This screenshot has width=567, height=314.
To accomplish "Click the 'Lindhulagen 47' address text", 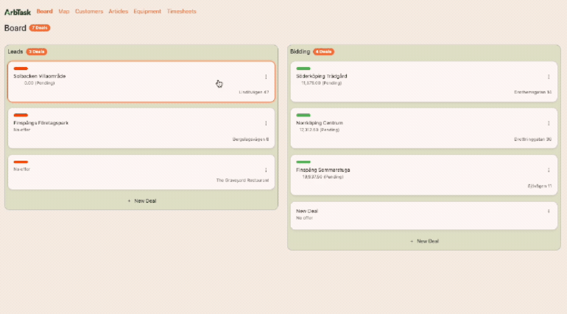I will coord(254,92).
